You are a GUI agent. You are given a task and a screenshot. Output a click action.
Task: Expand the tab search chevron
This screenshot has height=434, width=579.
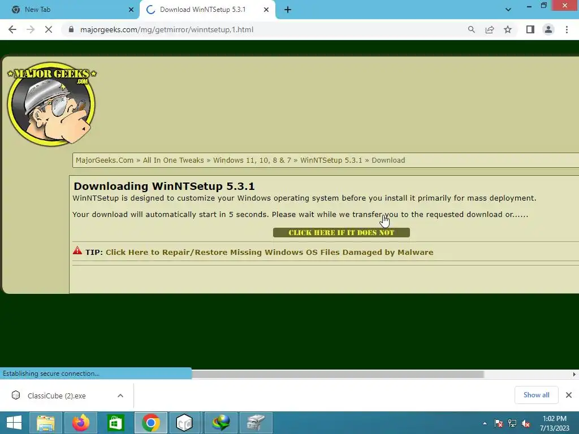[508, 10]
